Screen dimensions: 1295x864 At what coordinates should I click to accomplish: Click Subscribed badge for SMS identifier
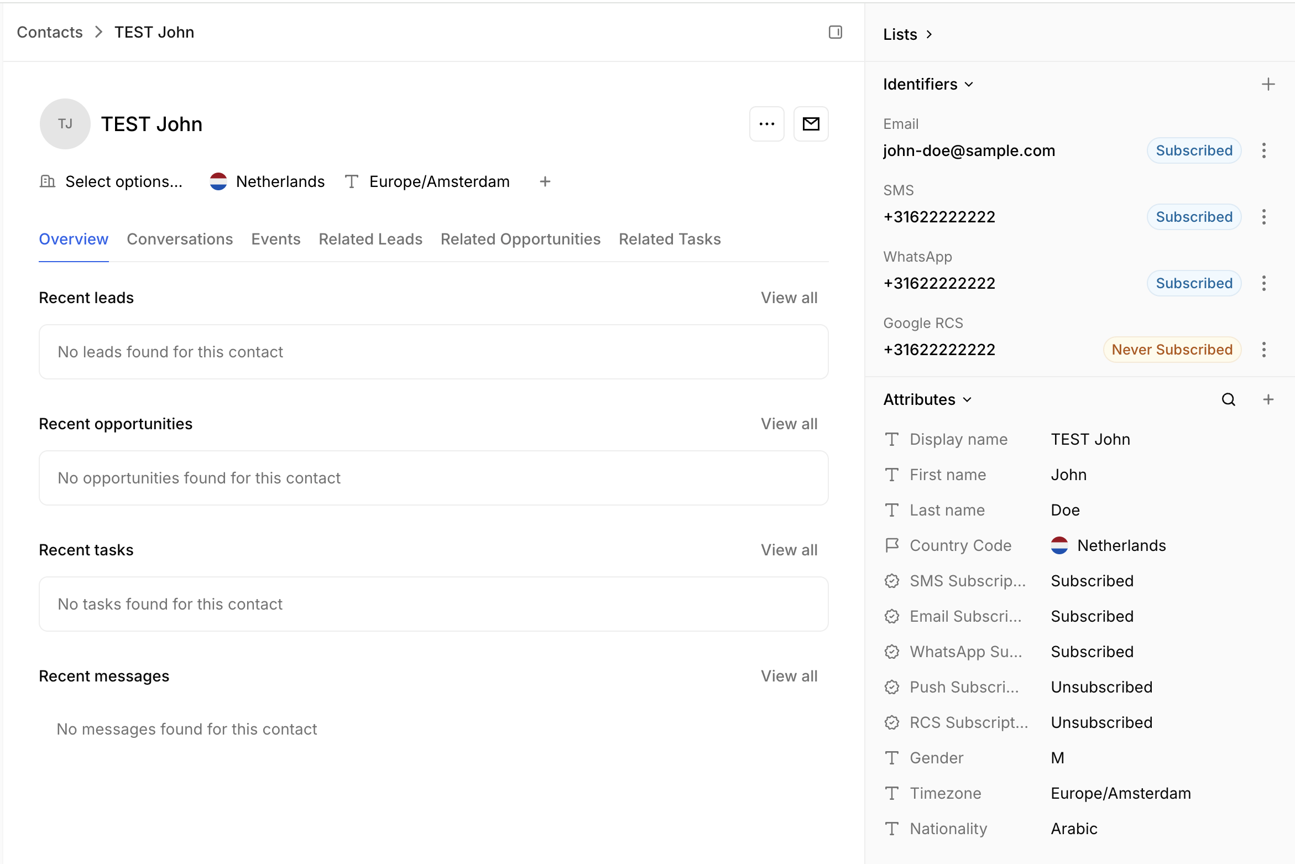pyautogui.click(x=1194, y=217)
